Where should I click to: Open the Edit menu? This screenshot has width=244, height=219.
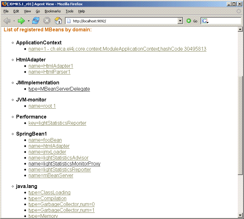(16, 11)
